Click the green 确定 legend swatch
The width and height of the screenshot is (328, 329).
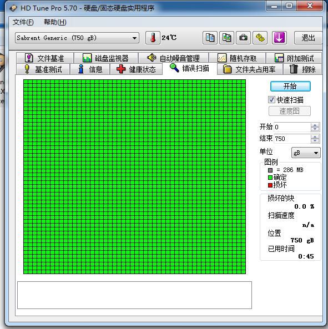tap(270, 178)
